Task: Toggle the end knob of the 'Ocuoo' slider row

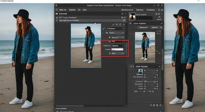Action: point(157,86)
